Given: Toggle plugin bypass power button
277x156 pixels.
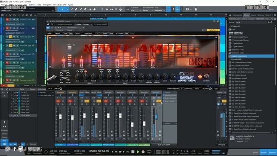Looking at the screenshot, I should click(48, 28).
